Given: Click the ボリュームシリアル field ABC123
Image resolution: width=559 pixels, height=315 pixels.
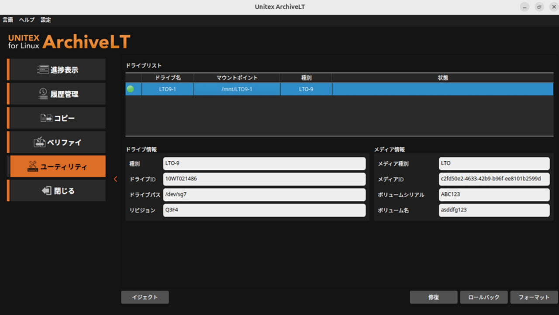Looking at the screenshot, I should point(494,195).
